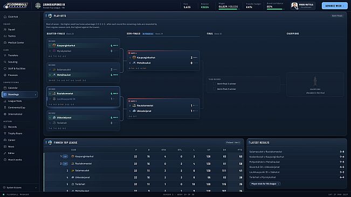Click the Career sidebar icon
Screen dimensions: 351x197
coord(5,140)
